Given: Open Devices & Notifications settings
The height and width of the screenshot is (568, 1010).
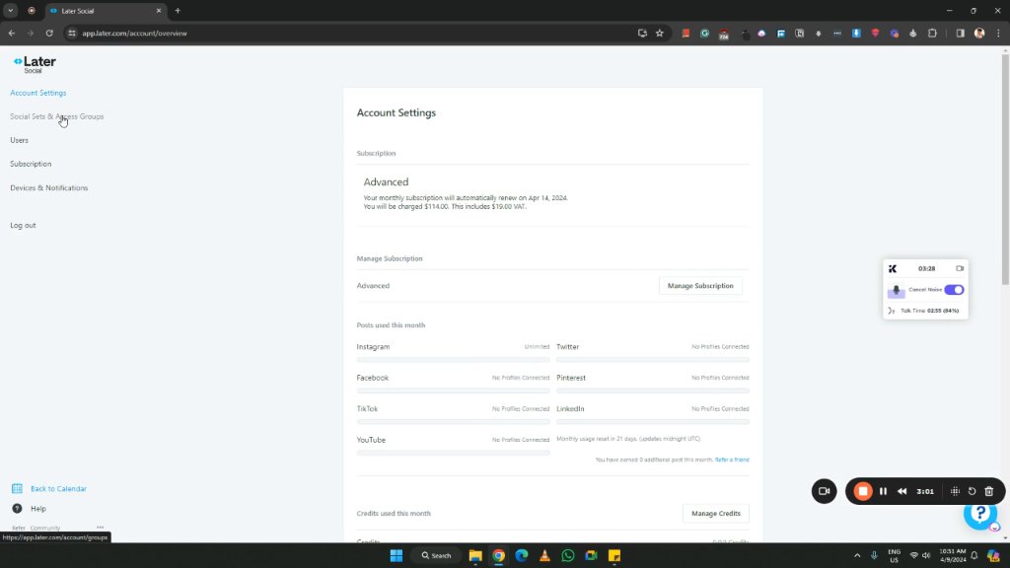Looking at the screenshot, I should 49,188.
